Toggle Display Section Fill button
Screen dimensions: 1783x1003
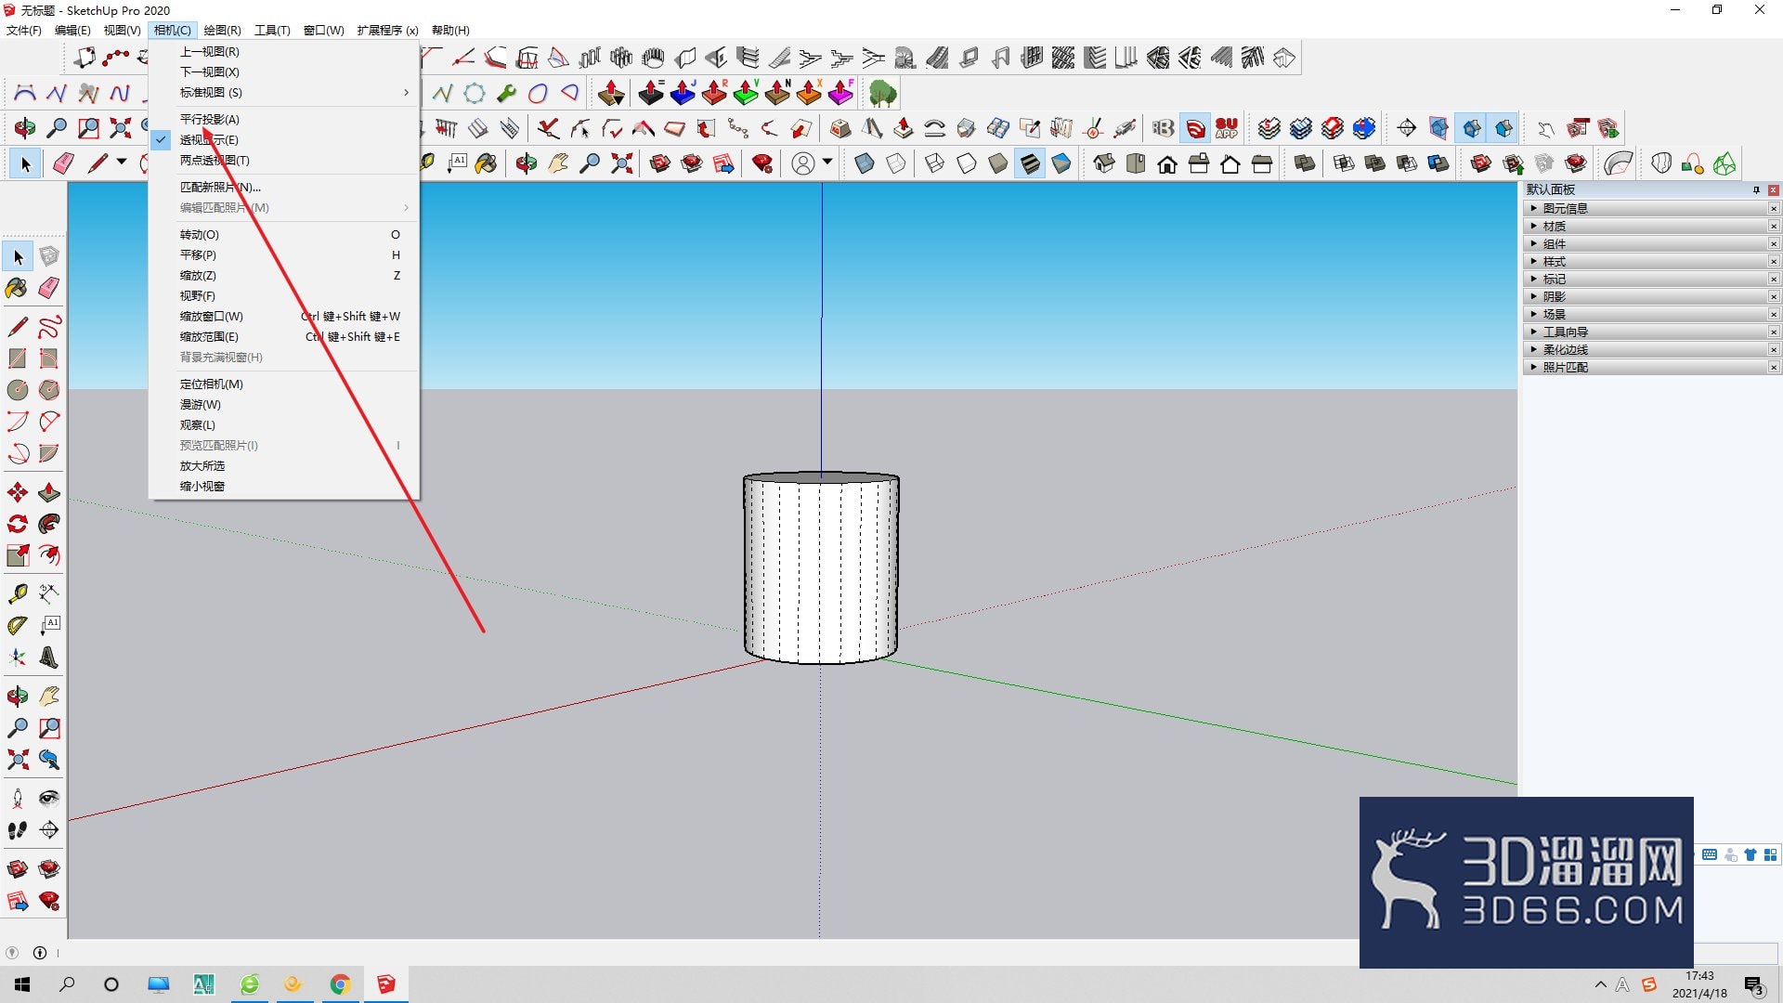1503,128
